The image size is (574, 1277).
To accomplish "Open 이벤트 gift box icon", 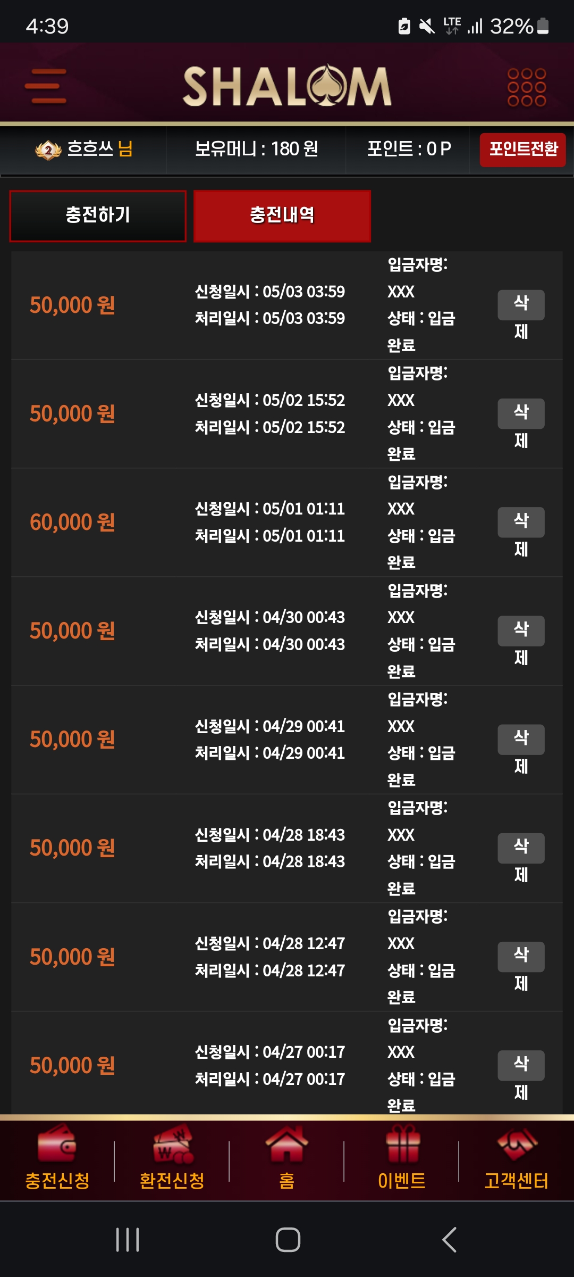I will tap(402, 1143).
